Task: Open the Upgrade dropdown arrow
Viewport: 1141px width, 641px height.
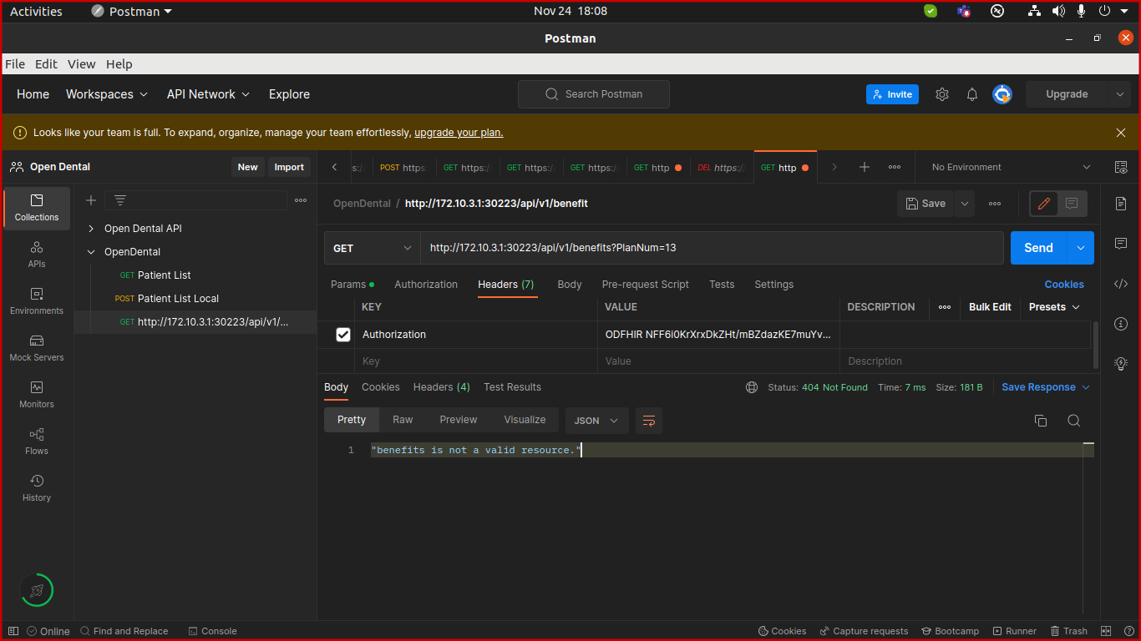Action: (1120, 94)
